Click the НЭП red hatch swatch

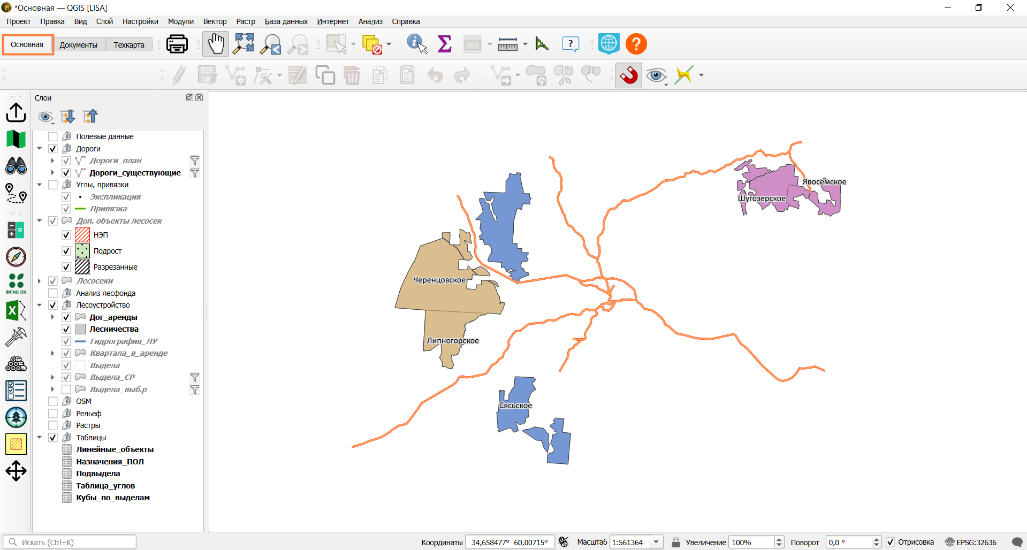[x=82, y=235]
